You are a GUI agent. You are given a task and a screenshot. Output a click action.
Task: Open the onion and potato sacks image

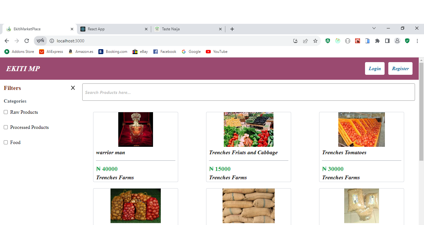(x=136, y=206)
